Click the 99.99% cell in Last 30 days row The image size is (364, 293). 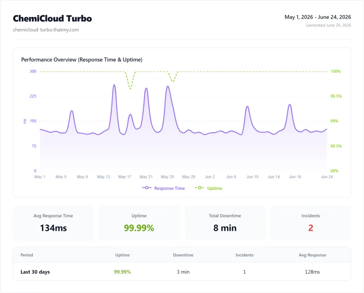pos(122,272)
